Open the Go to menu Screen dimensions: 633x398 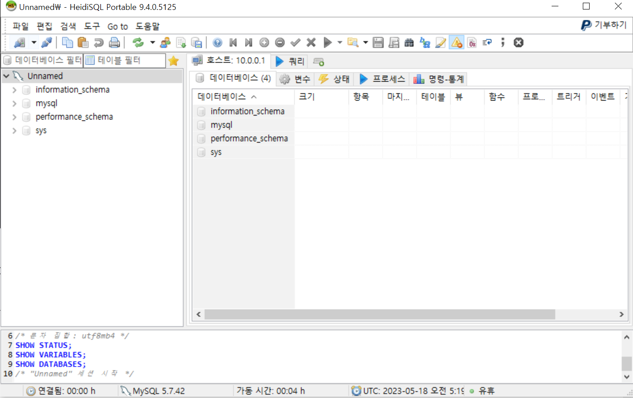[118, 27]
